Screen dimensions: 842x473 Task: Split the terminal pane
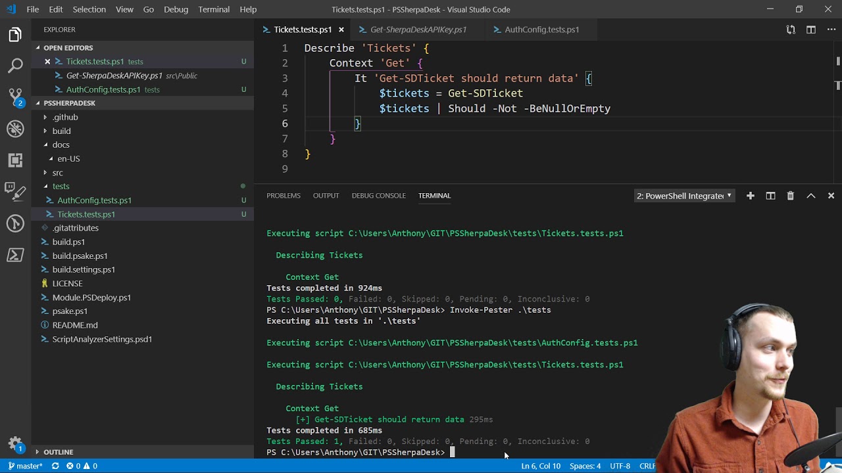tap(770, 196)
